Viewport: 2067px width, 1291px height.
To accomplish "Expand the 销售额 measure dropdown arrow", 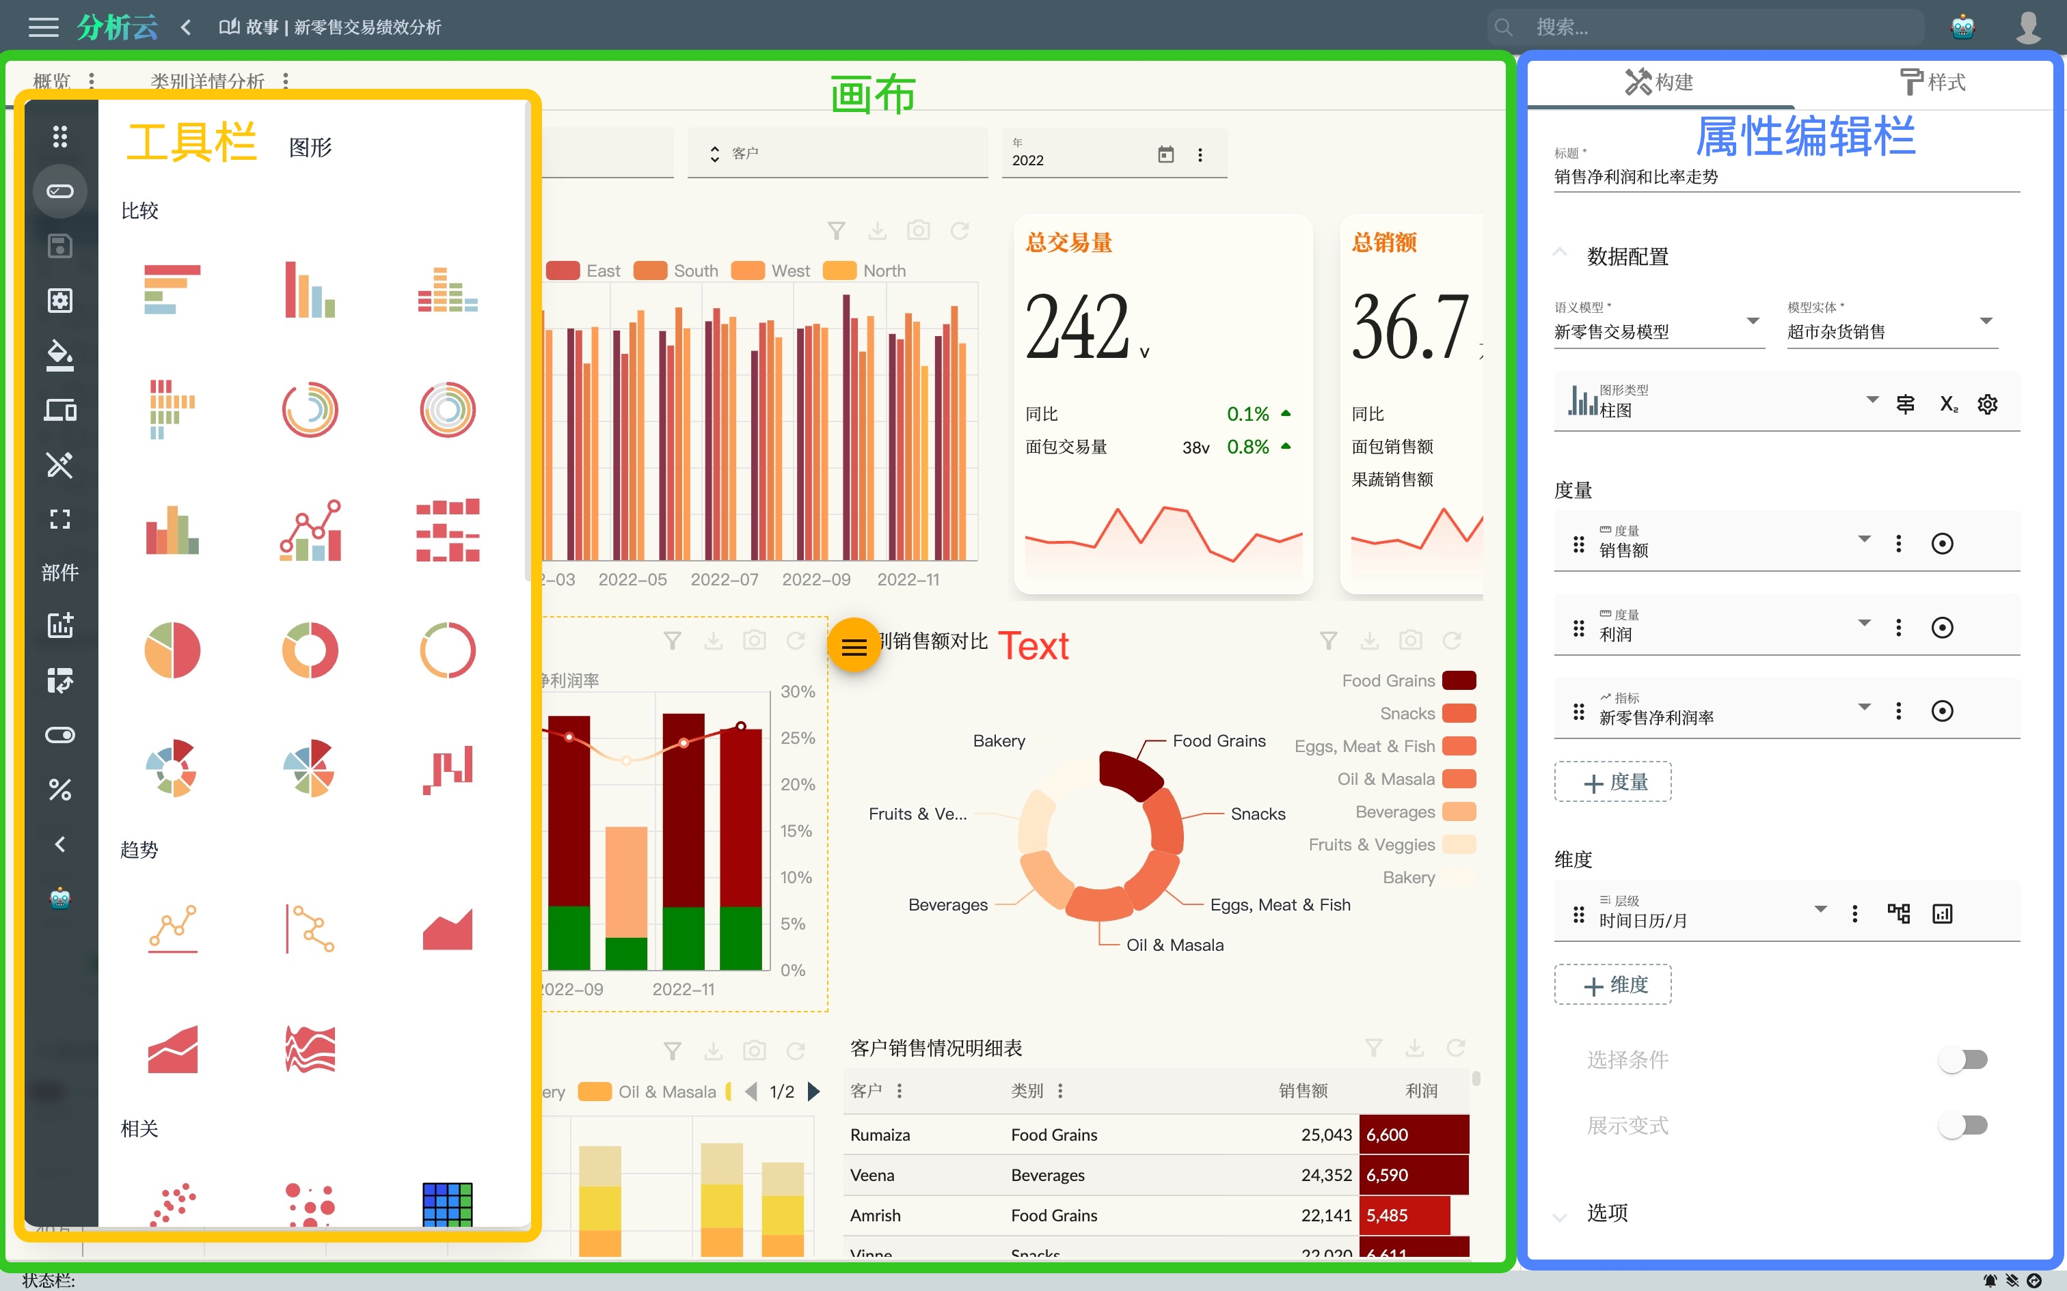I will pos(1865,540).
